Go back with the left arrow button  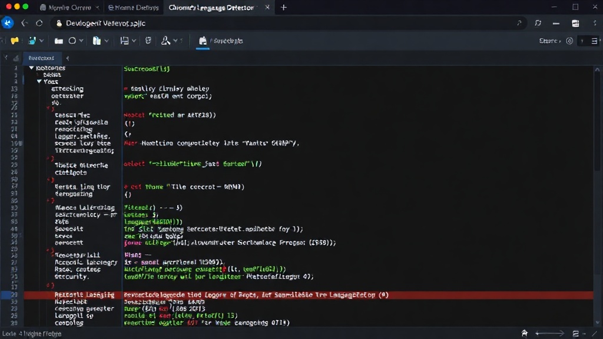pos(24,23)
